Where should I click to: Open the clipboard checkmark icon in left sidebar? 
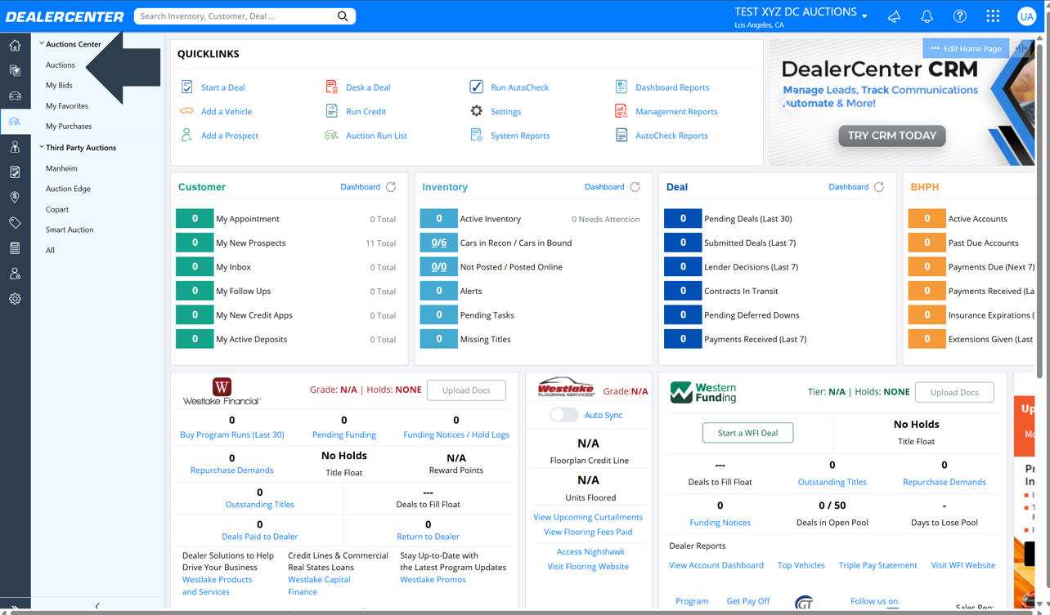click(15, 172)
